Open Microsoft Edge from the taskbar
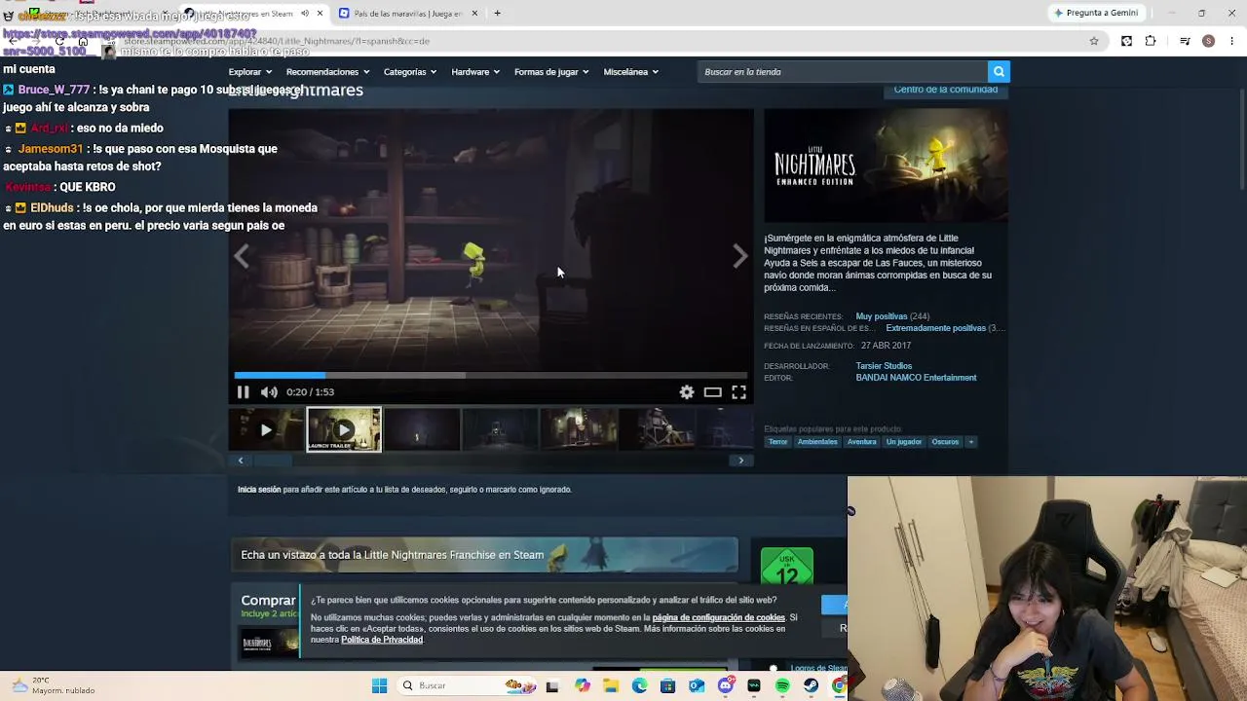Image resolution: width=1247 pixels, height=701 pixels. [x=639, y=686]
